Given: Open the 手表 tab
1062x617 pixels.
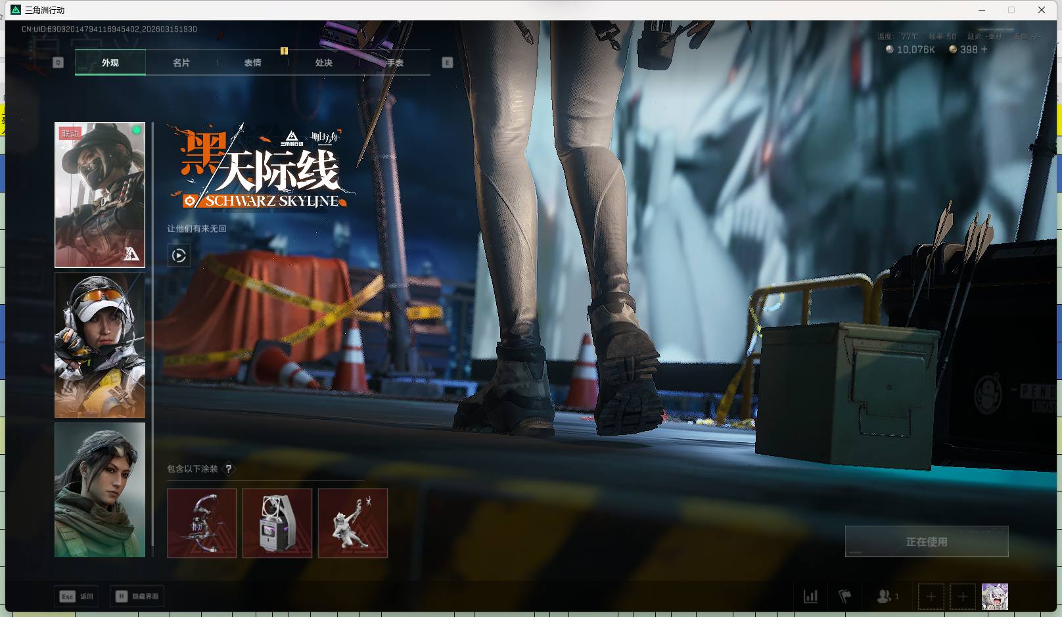Looking at the screenshot, I should pyautogui.click(x=395, y=62).
